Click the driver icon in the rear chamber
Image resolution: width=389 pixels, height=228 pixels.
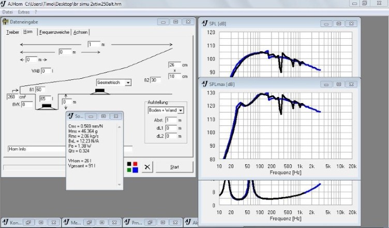pos(47,107)
